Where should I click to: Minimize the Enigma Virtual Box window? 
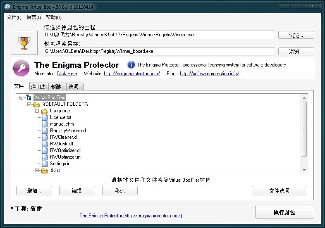point(285,6)
